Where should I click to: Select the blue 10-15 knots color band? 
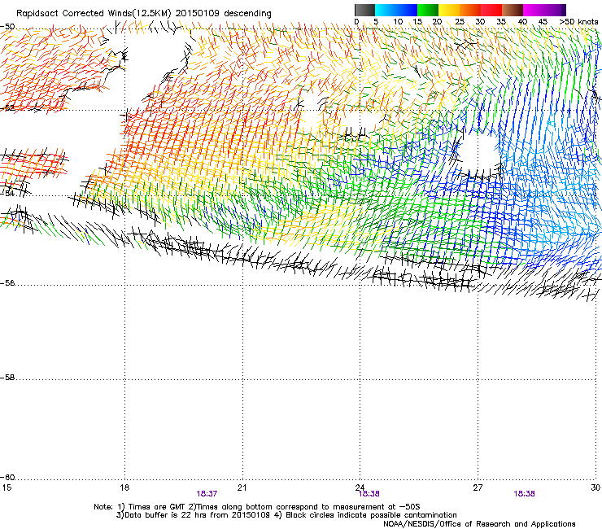(x=407, y=10)
